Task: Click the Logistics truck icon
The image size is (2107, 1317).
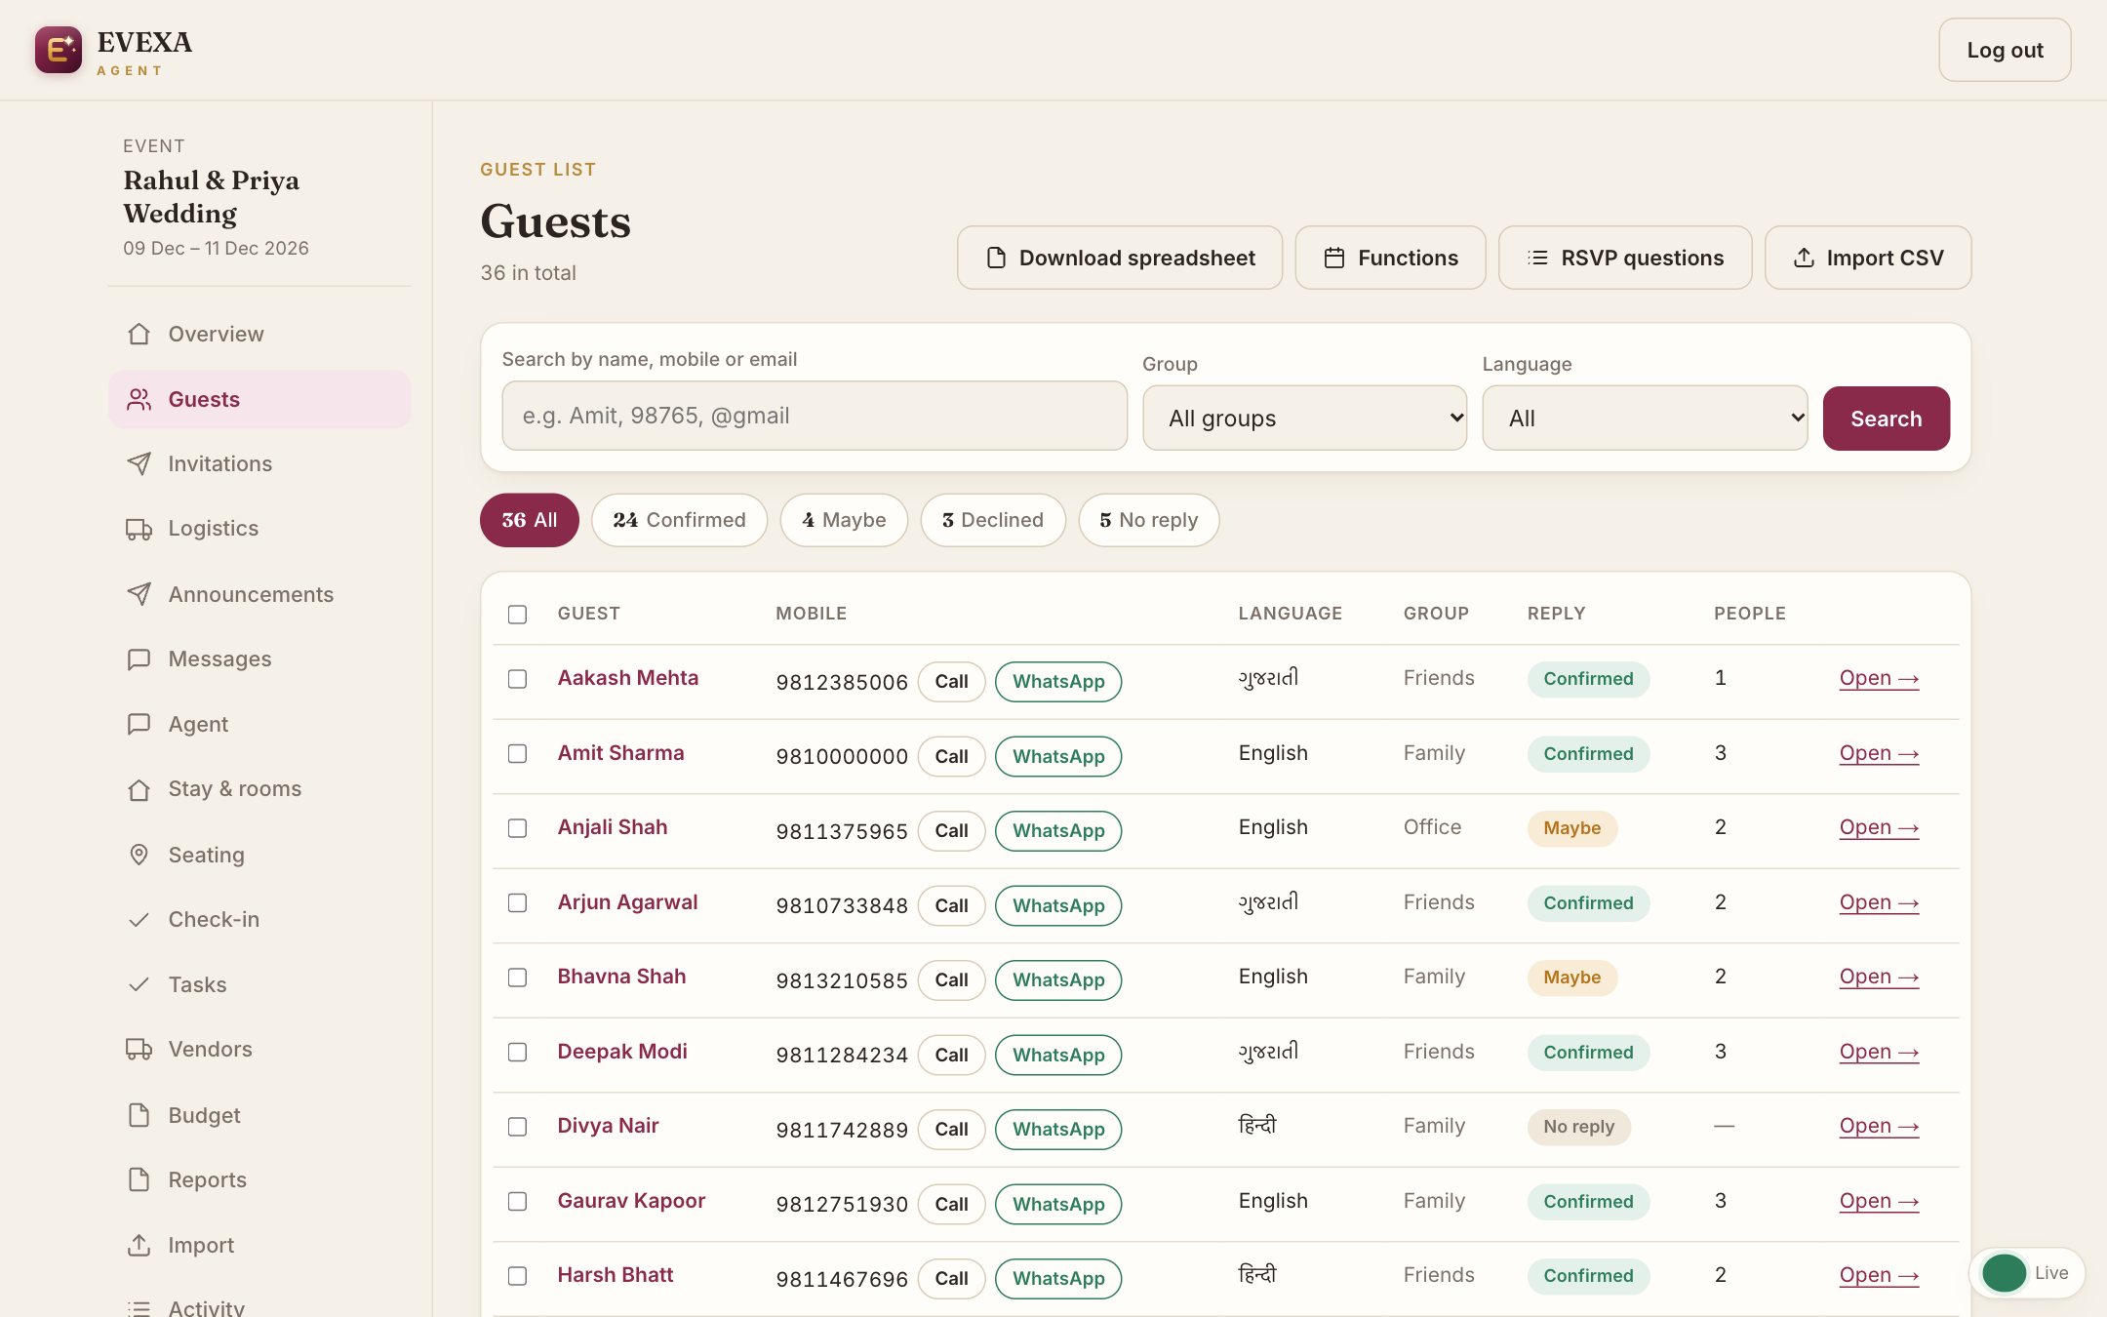Action: (x=139, y=529)
